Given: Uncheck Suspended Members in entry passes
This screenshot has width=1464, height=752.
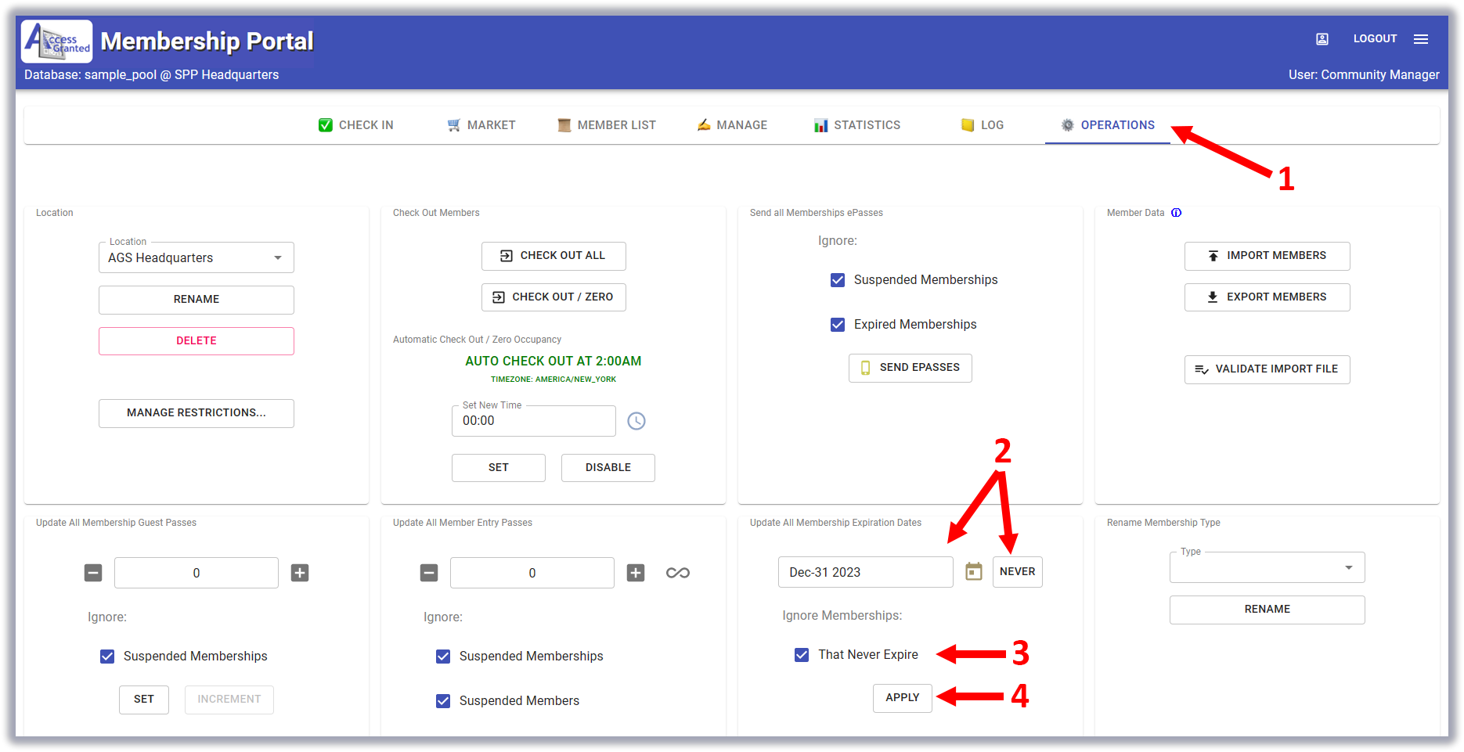Looking at the screenshot, I should tap(443, 701).
